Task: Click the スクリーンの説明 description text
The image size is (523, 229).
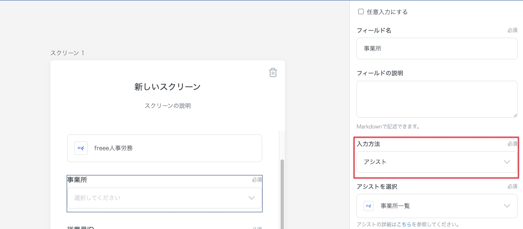Action: (x=167, y=106)
